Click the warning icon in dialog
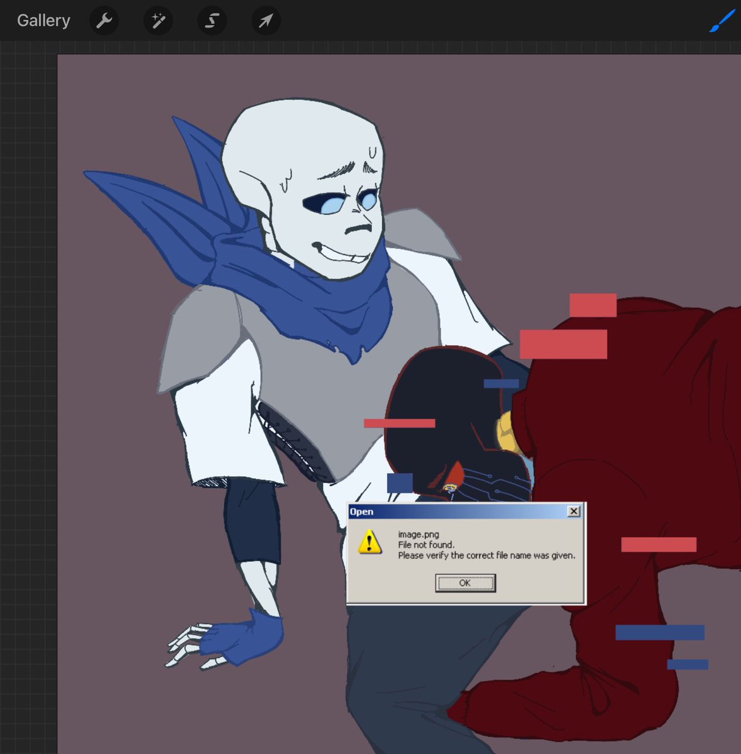The height and width of the screenshot is (754, 741). [370, 542]
